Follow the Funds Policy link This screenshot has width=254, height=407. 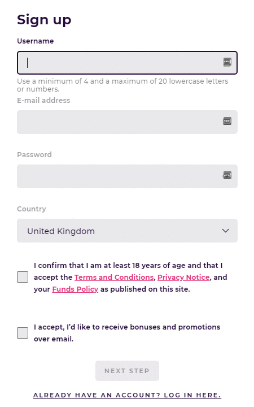(75, 289)
